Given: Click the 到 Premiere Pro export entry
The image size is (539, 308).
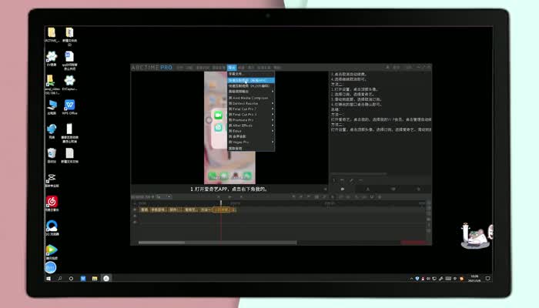Looking at the screenshot, I should coord(251,120).
